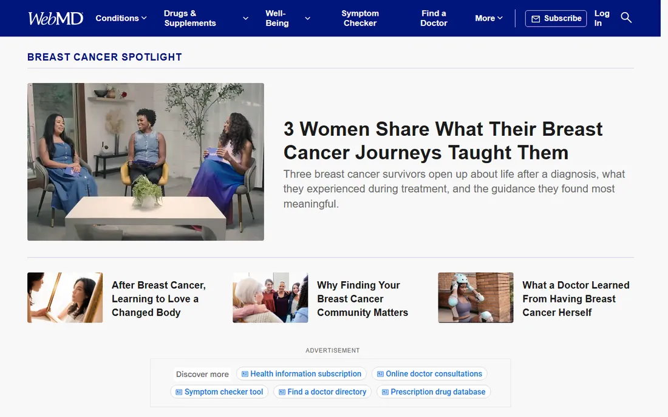
Task: Open After Breast Cancer, Changed Body article
Action: (158, 299)
